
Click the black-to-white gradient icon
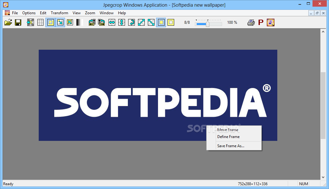[80, 22]
